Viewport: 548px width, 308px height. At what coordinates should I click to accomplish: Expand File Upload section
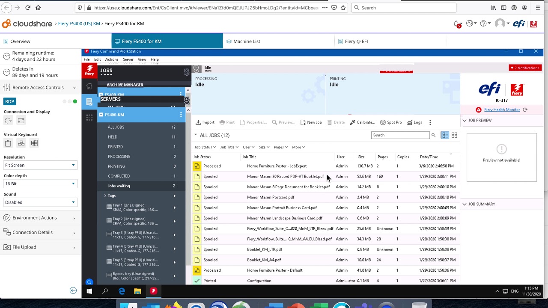coord(40,247)
